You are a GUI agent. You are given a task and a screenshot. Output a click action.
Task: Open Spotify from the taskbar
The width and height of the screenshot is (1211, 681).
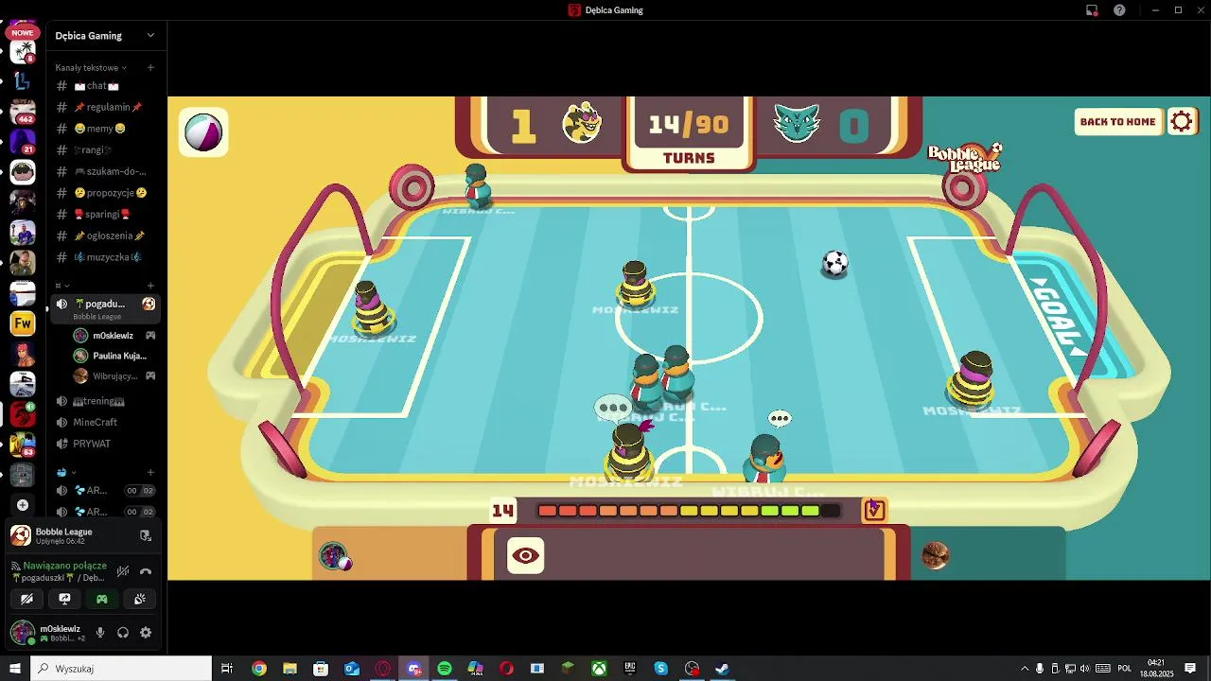click(445, 669)
